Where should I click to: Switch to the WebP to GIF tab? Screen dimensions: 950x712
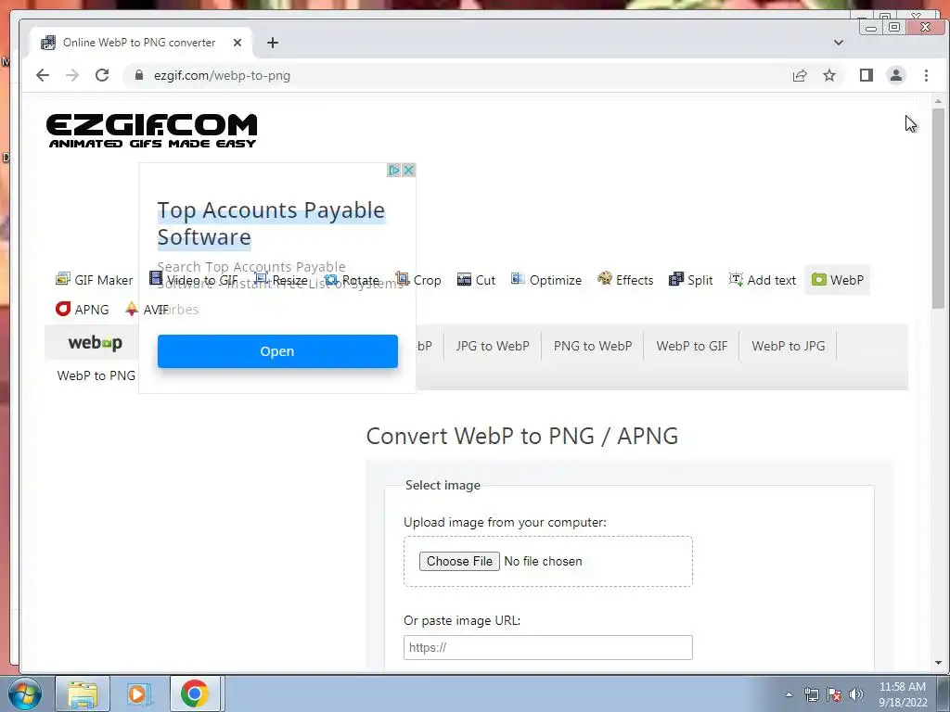(x=692, y=346)
